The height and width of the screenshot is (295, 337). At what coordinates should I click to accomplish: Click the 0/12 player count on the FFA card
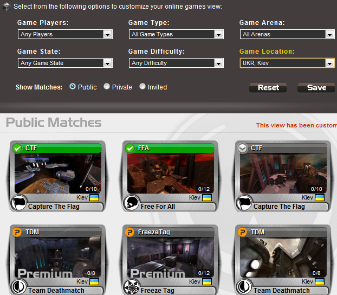[204, 189]
